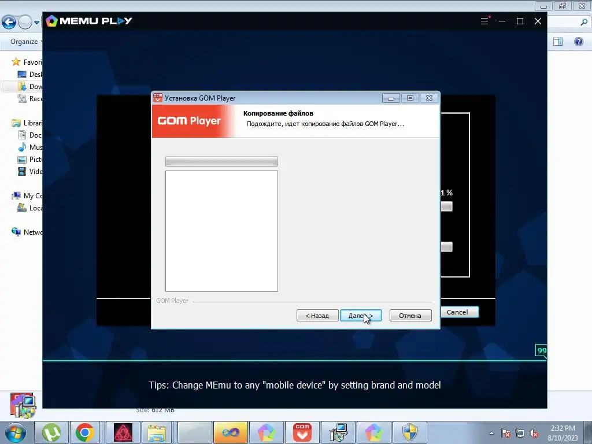Open uTorrent from the taskbar
This screenshot has height=444, width=592.
click(x=51, y=432)
